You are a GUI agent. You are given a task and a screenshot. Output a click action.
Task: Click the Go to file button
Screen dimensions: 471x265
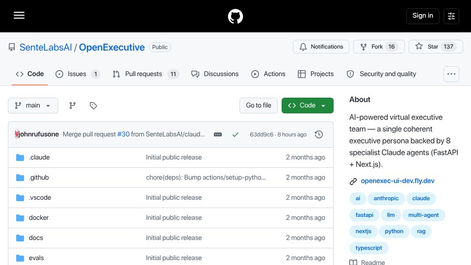pyautogui.click(x=259, y=106)
